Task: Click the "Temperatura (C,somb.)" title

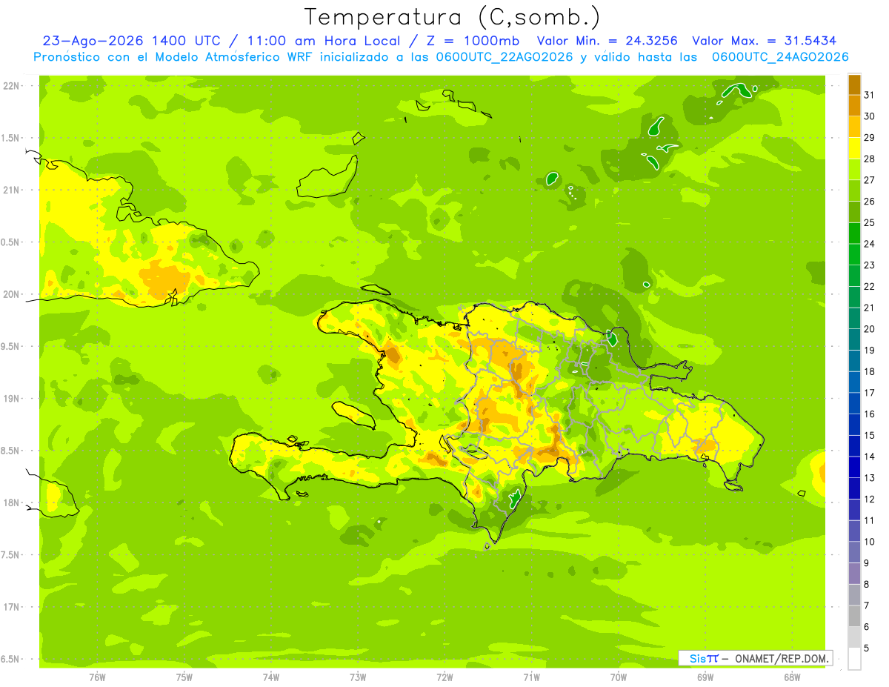Action: 453,16
